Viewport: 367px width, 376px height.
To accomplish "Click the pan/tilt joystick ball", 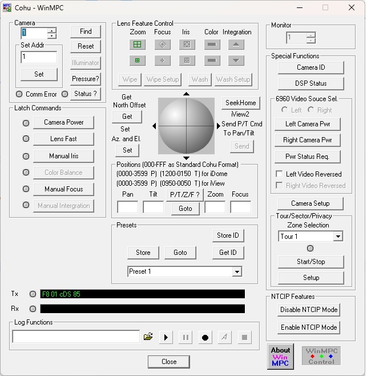I will [x=186, y=126].
